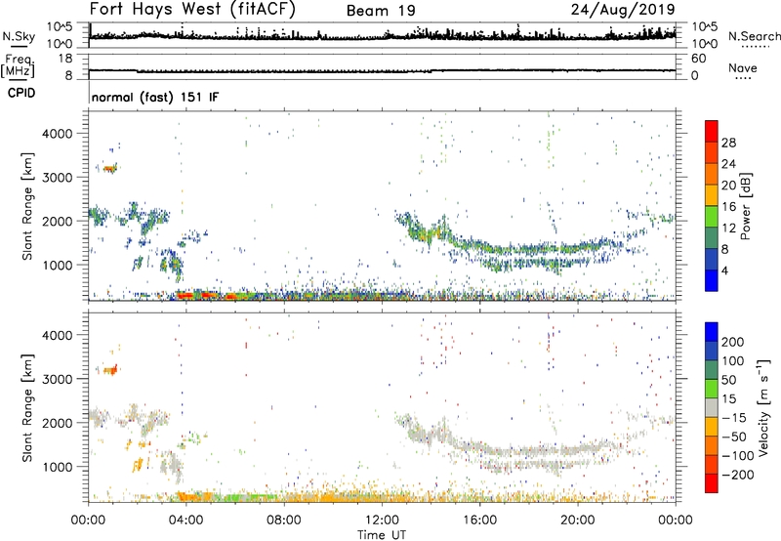Click the "100" Velocity colorbar value
This screenshot has height=541, width=781.
733,360
